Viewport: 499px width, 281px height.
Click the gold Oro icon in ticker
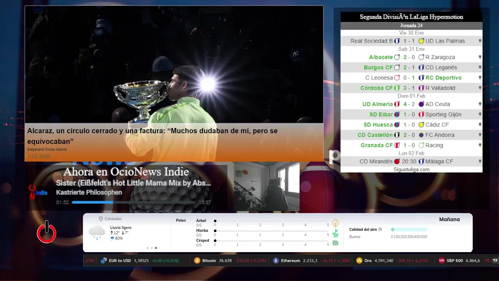tap(359, 261)
